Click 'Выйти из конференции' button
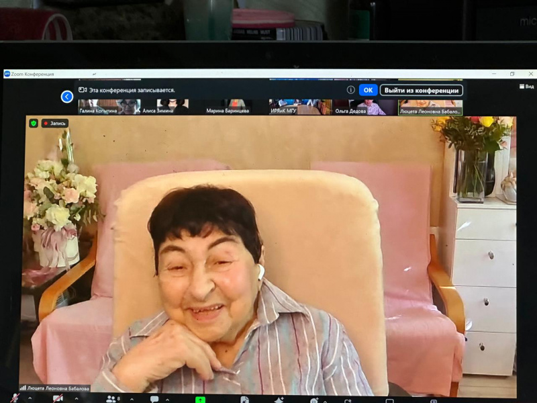Screen dimensions: 537x403 tap(422, 91)
